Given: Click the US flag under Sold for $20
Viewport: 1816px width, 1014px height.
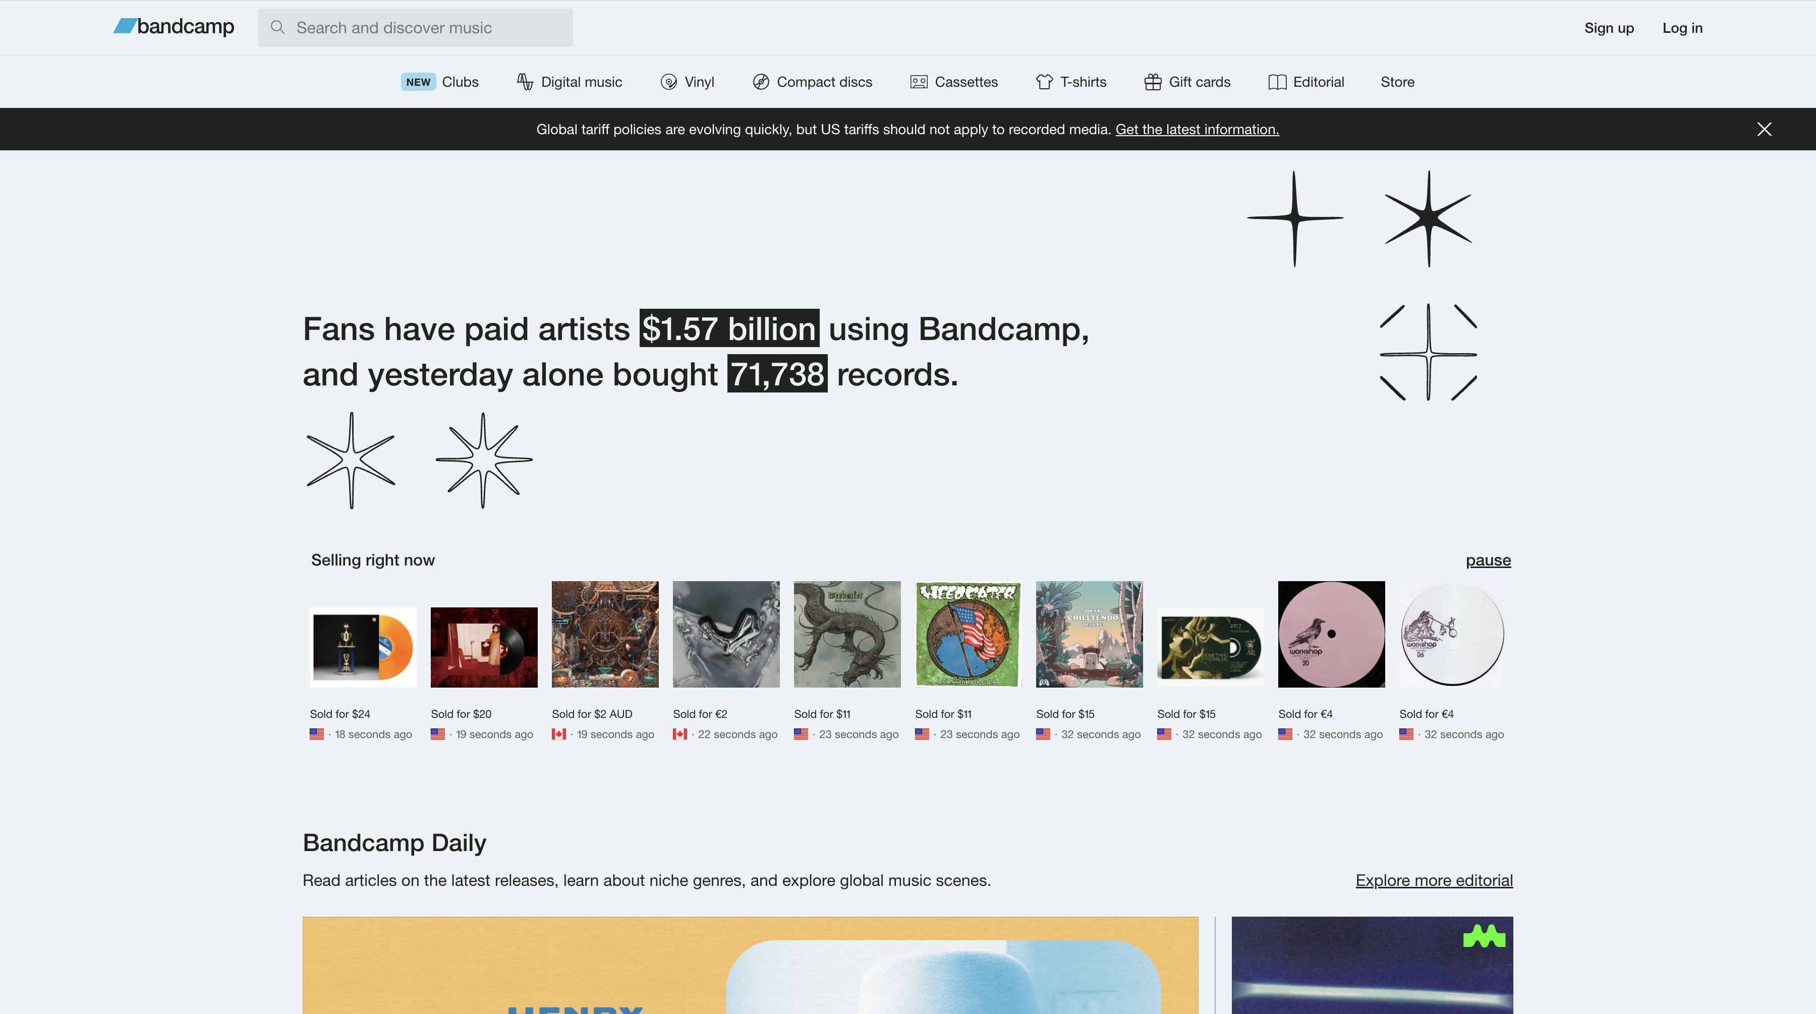Looking at the screenshot, I should [x=438, y=734].
